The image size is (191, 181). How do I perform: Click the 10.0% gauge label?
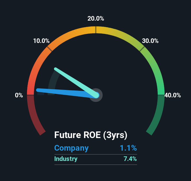click(x=41, y=41)
